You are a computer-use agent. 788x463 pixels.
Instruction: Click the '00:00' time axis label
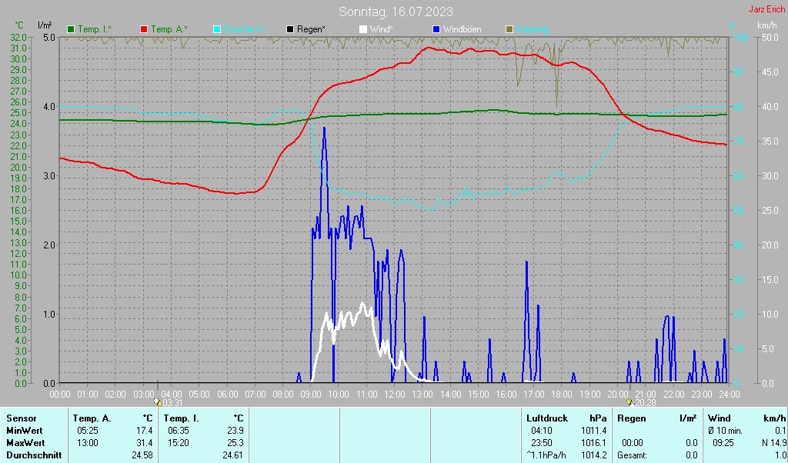click(x=60, y=395)
